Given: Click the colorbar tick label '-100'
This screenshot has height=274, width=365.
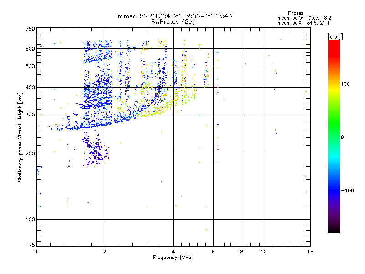Looking at the screenshot, I should click(347, 190).
